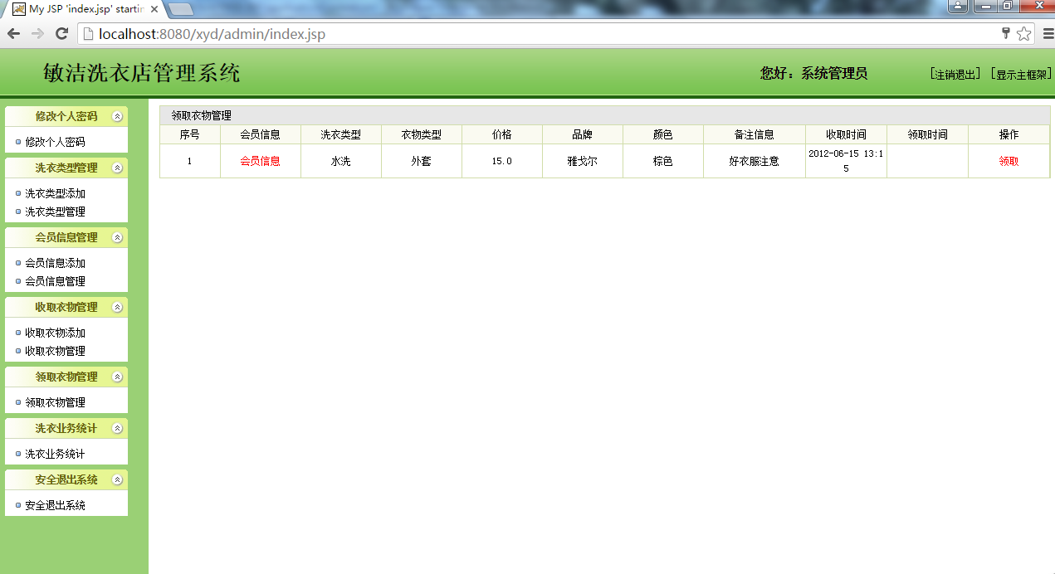The image size is (1055, 574).
Task: Click the 领取时间 column header
Action: (x=927, y=134)
